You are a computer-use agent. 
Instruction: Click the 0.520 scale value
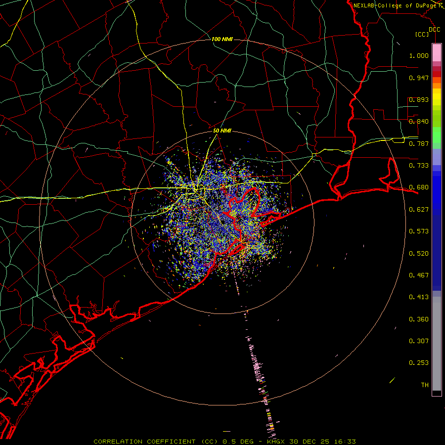419,254
